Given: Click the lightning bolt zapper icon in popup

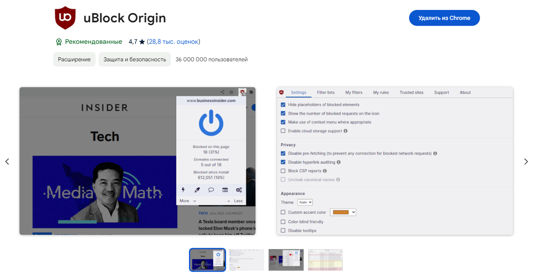Looking at the screenshot, I should click(x=183, y=190).
